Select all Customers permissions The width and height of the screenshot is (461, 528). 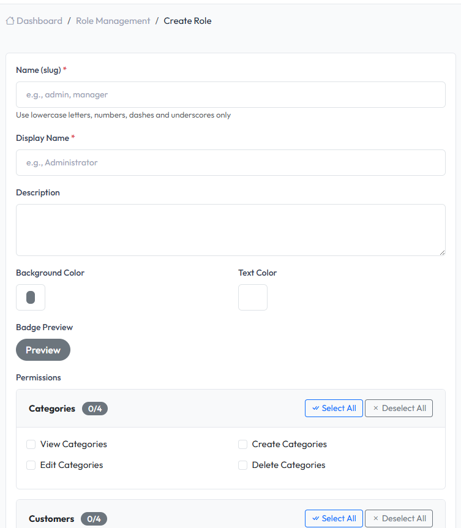[334, 518]
